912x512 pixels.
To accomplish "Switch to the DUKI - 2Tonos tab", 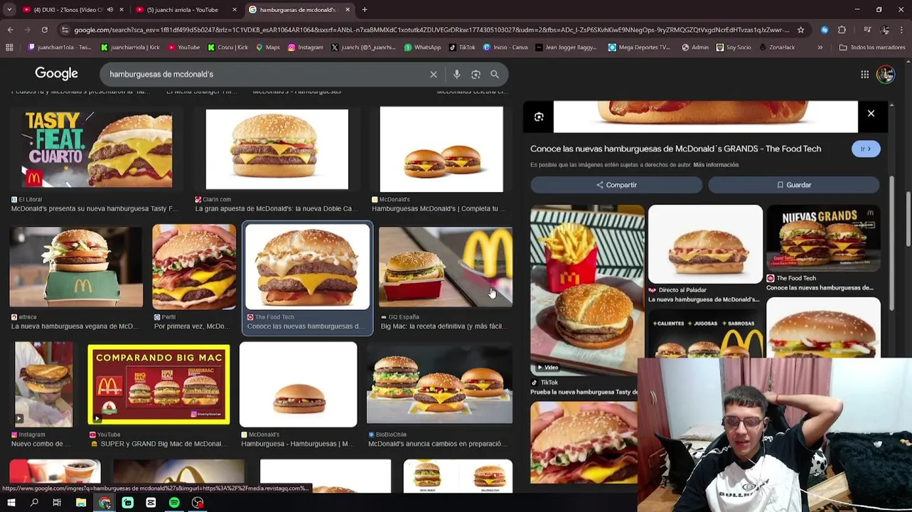I will coord(68,10).
